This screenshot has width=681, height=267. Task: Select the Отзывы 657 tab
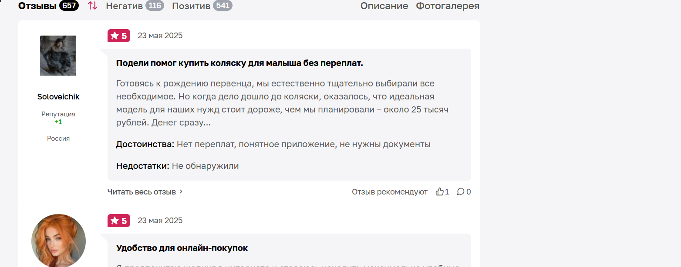[x=48, y=6]
